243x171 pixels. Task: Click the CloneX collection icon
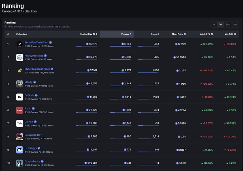click(19, 123)
